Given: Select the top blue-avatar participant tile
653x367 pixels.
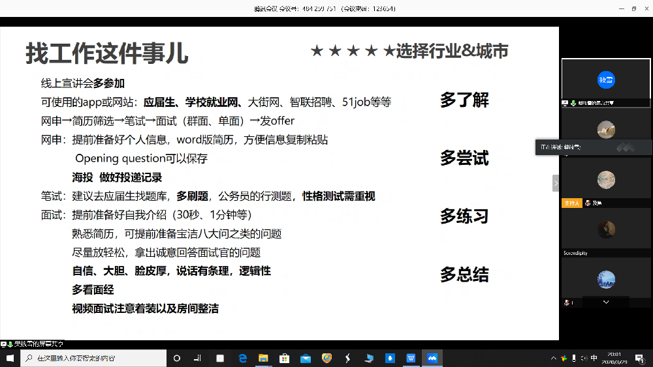Looking at the screenshot, I should [x=606, y=80].
